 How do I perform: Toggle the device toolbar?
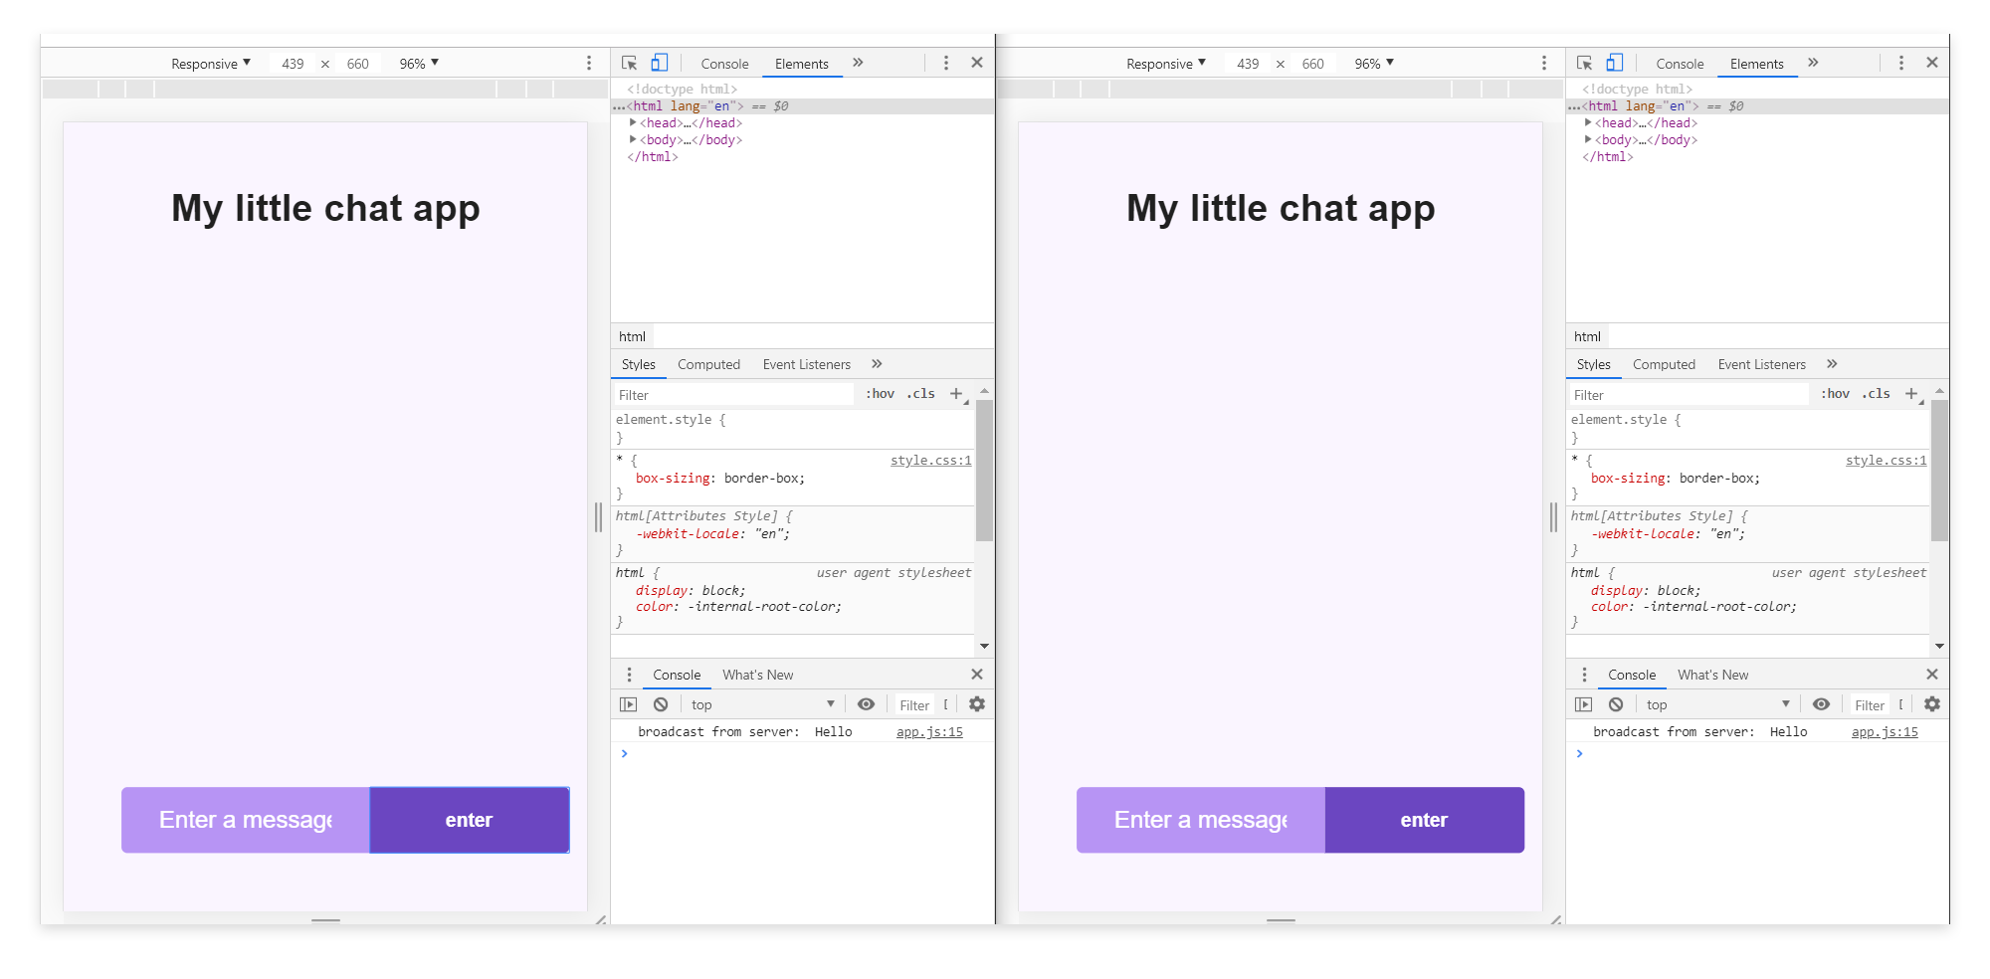tap(659, 62)
